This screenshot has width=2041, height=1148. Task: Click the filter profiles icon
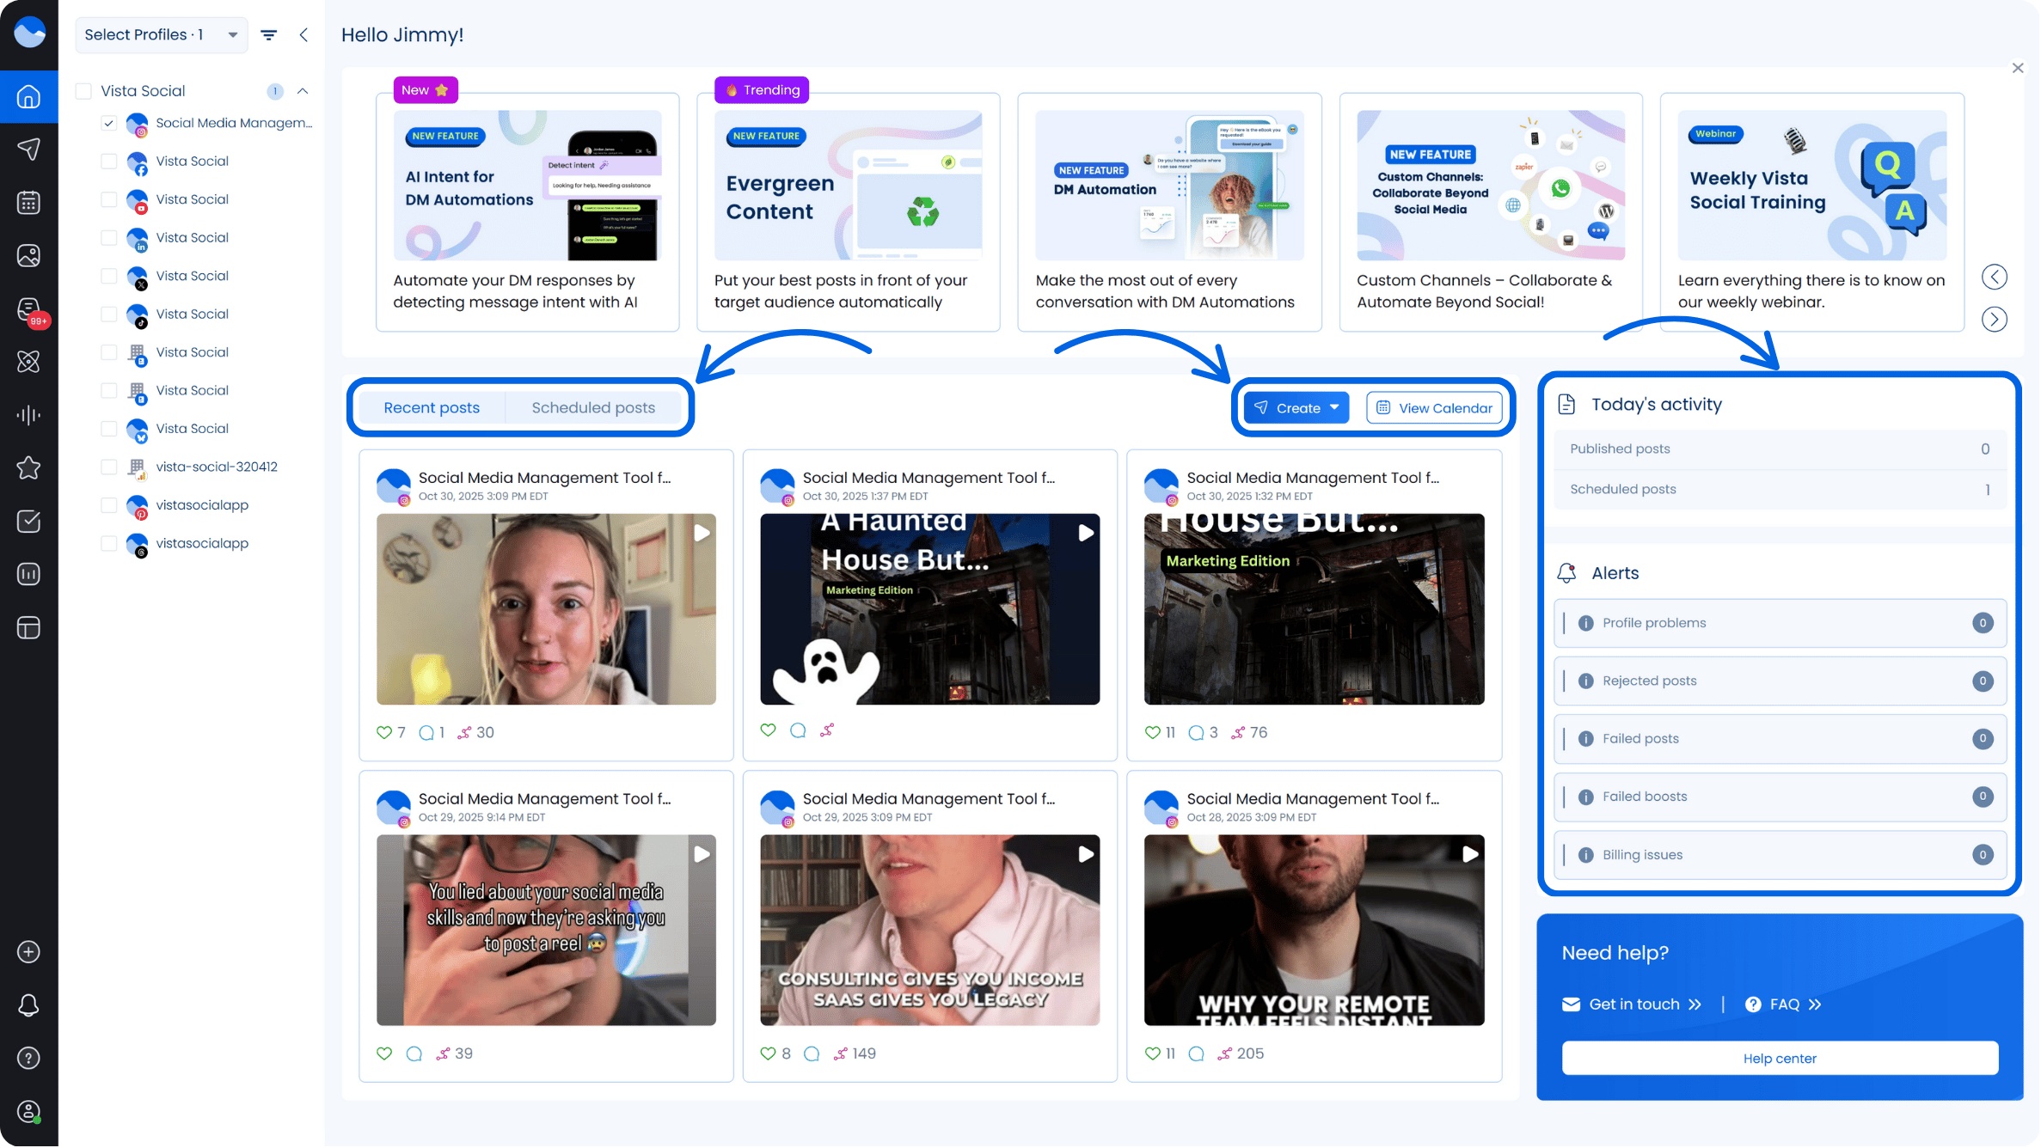pos(269,35)
